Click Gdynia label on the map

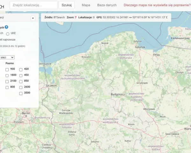click(138, 41)
